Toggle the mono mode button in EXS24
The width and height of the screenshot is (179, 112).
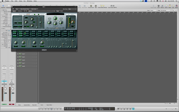tap(25, 14)
